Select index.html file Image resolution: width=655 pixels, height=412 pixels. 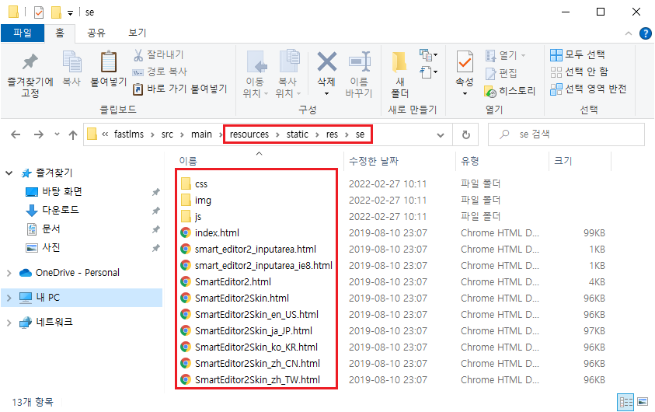pyautogui.click(x=217, y=232)
